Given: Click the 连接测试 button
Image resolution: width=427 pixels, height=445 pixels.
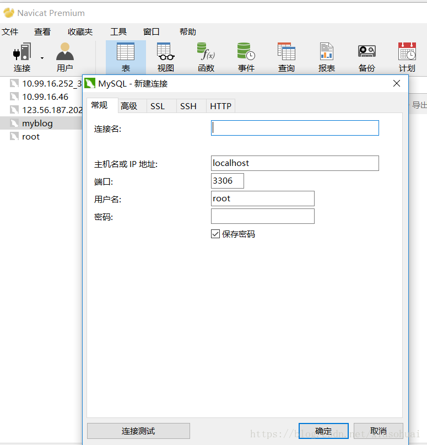Looking at the screenshot, I should [x=138, y=431].
